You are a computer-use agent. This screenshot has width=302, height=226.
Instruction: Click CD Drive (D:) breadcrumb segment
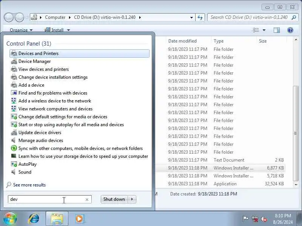pyautogui.click(x=105, y=17)
